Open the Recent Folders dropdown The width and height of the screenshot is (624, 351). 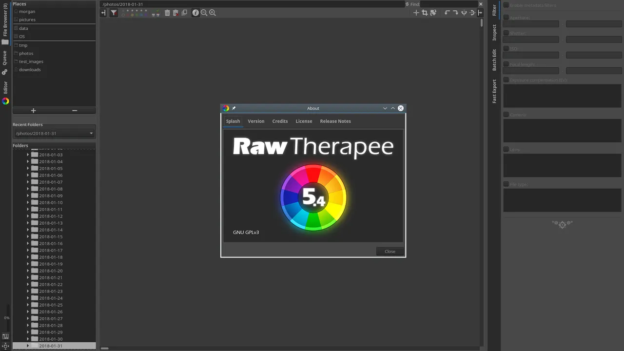[54, 134]
